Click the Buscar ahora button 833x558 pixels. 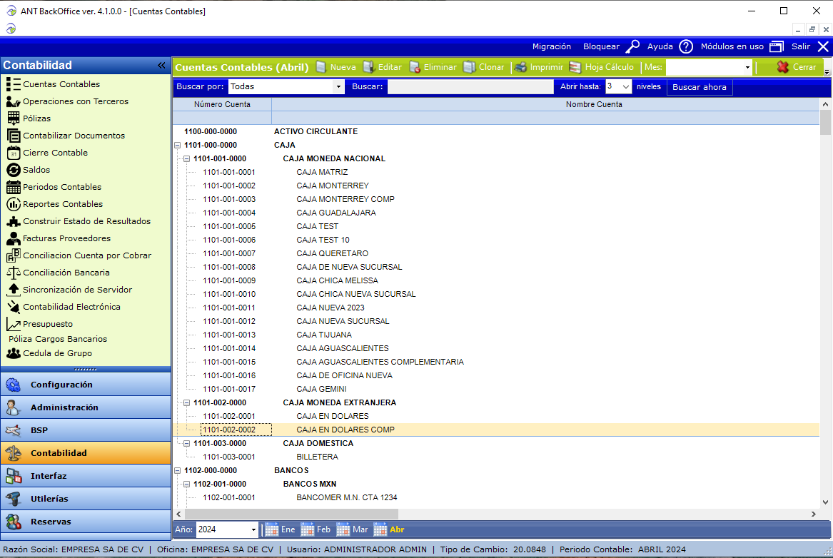(x=699, y=87)
